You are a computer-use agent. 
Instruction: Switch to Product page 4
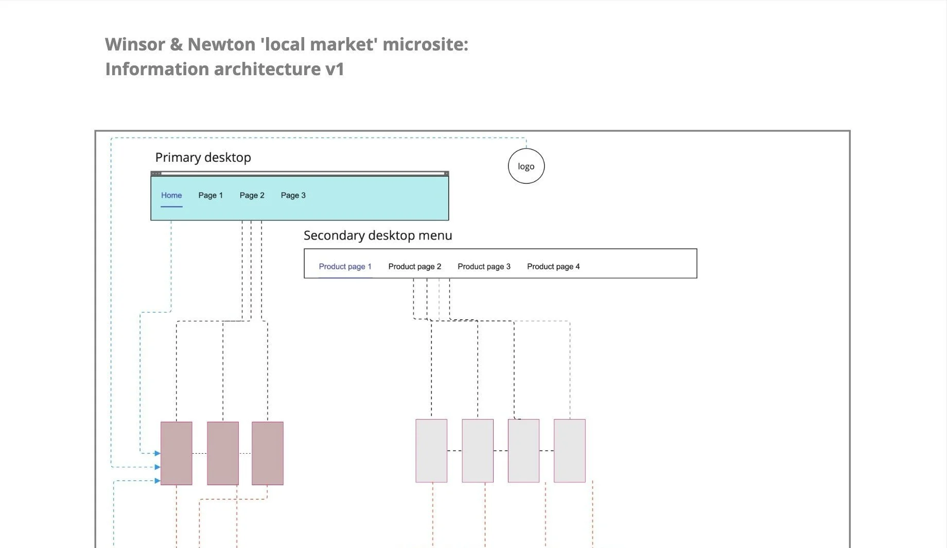tap(553, 266)
